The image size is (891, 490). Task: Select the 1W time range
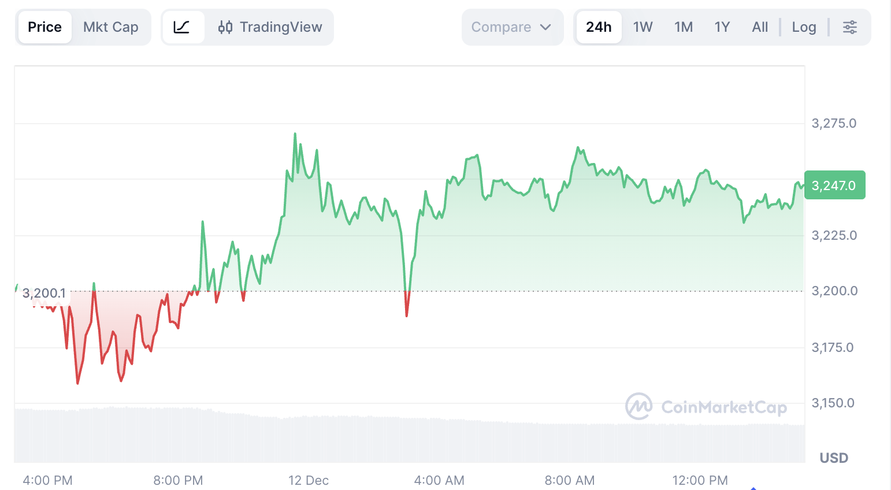pyautogui.click(x=643, y=27)
